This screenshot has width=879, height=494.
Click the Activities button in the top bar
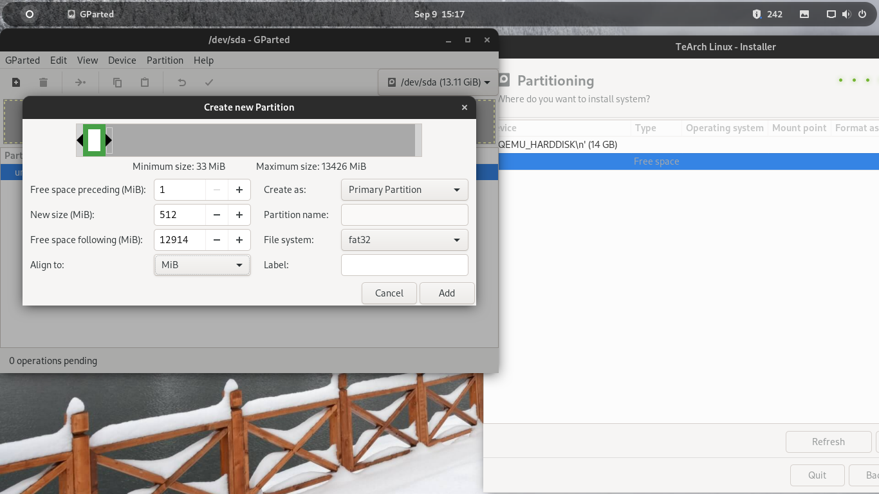coord(29,14)
